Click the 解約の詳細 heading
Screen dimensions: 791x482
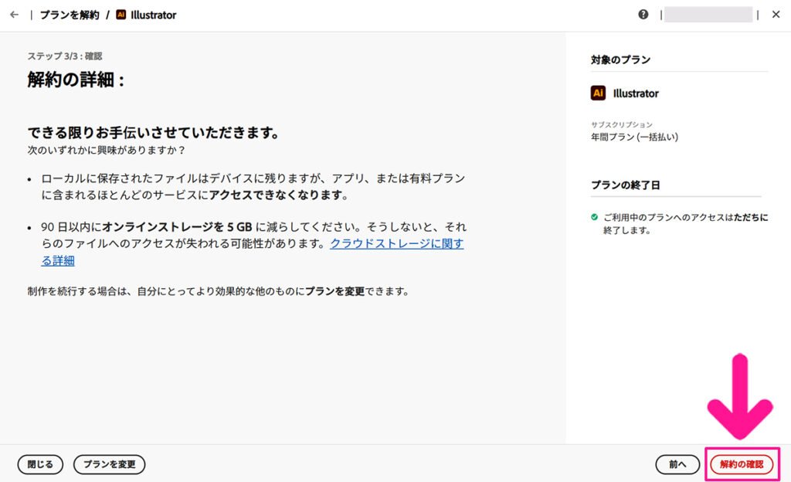76,80
